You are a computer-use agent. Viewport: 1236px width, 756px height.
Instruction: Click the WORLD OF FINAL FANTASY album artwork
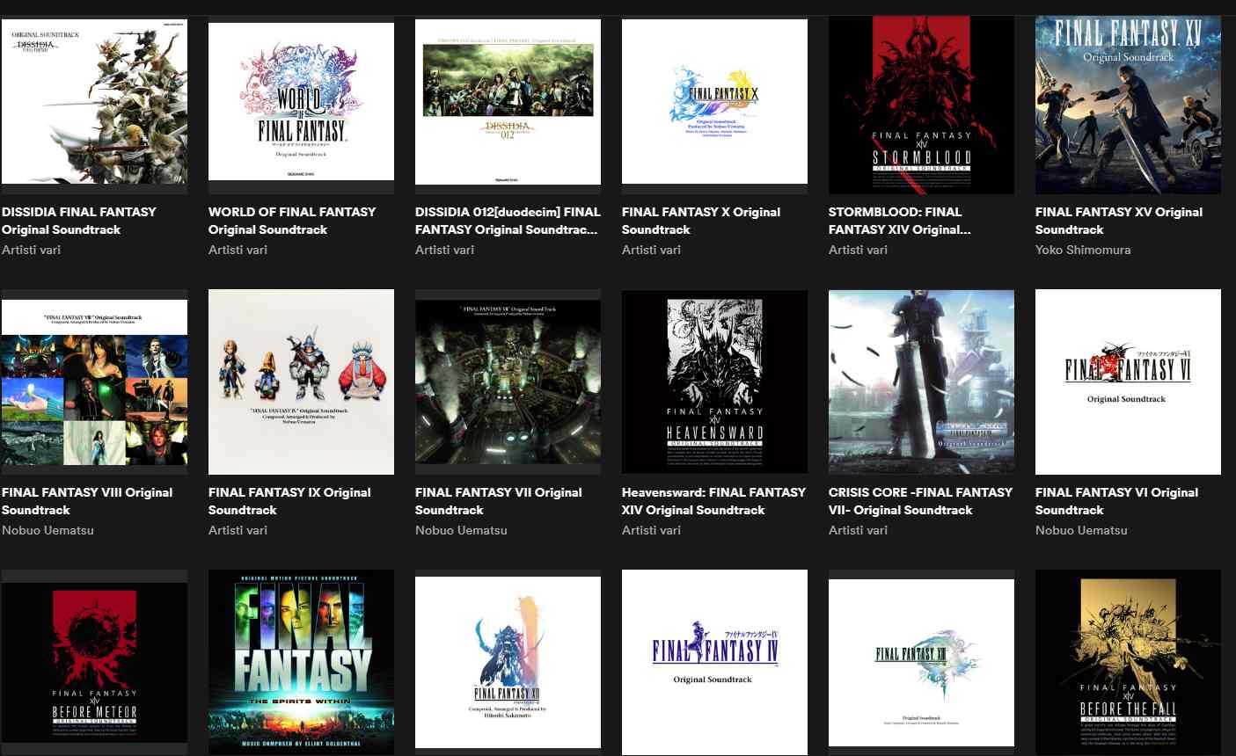coord(301,102)
